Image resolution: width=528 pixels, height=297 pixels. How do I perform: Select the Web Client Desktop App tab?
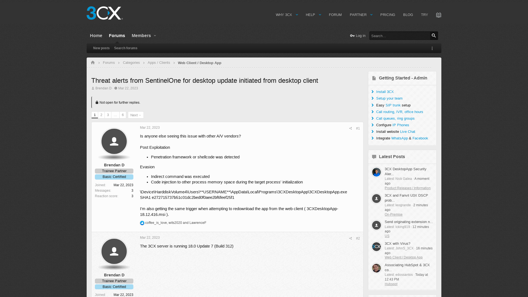[199, 62]
